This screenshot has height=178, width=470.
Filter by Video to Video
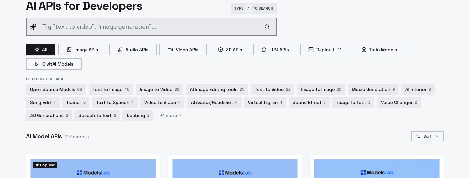(x=162, y=102)
